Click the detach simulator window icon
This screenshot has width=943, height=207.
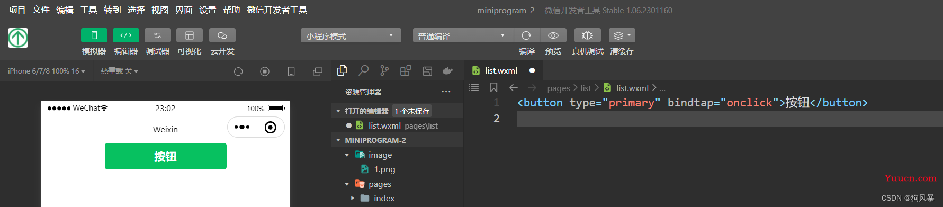(318, 71)
